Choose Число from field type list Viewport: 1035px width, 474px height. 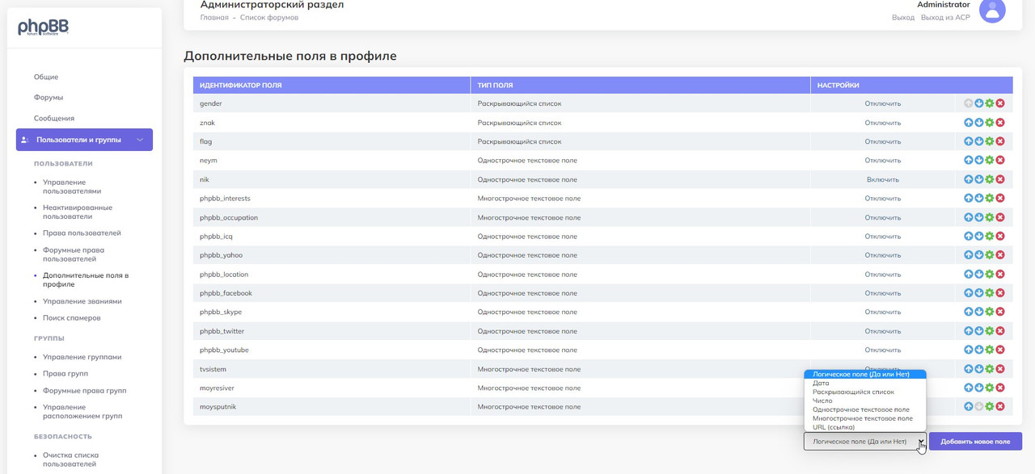click(x=864, y=401)
